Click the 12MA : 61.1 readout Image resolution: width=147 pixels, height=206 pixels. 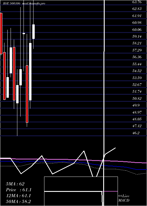(x=18, y=196)
